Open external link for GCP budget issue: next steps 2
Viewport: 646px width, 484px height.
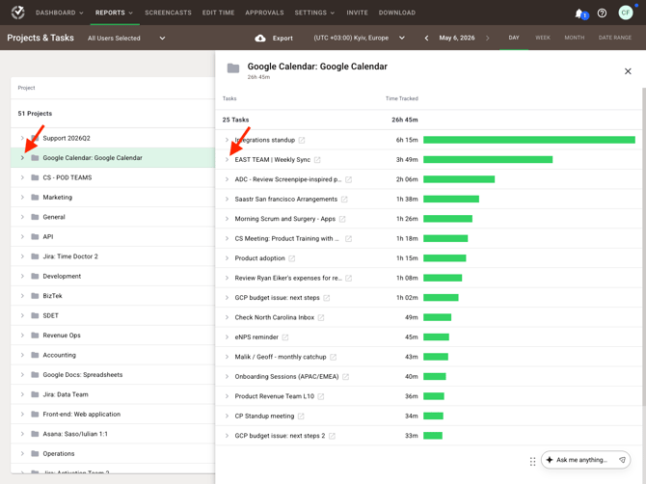pyautogui.click(x=332, y=436)
